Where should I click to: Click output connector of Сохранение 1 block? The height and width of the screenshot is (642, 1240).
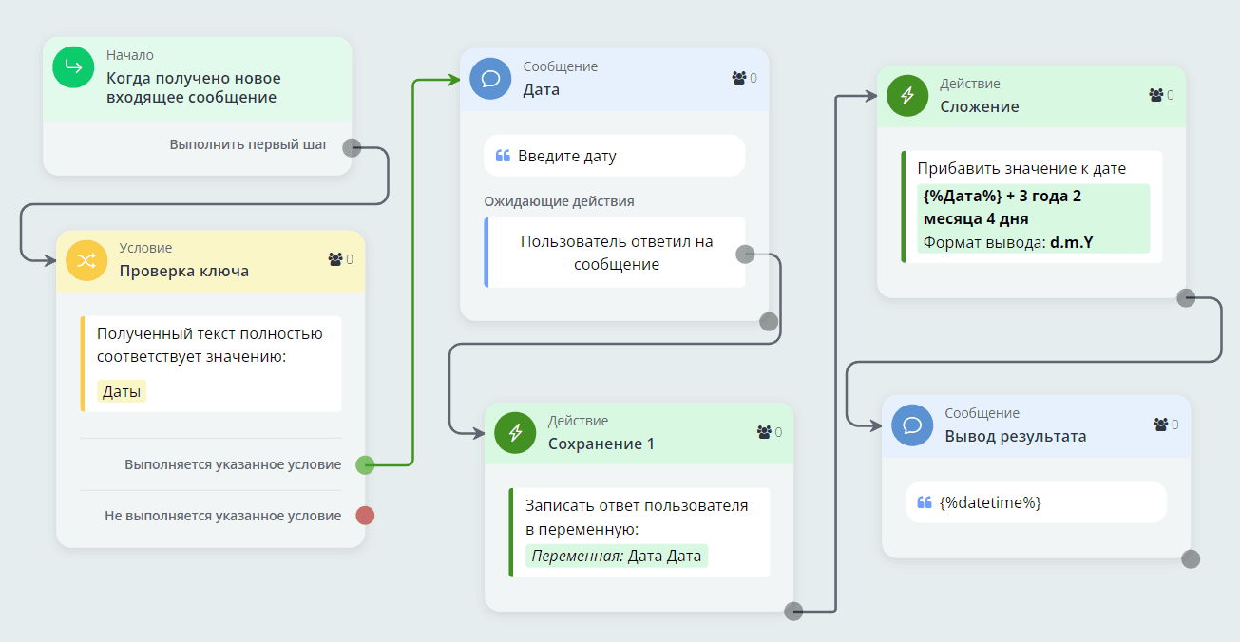click(x=794, y=611)
